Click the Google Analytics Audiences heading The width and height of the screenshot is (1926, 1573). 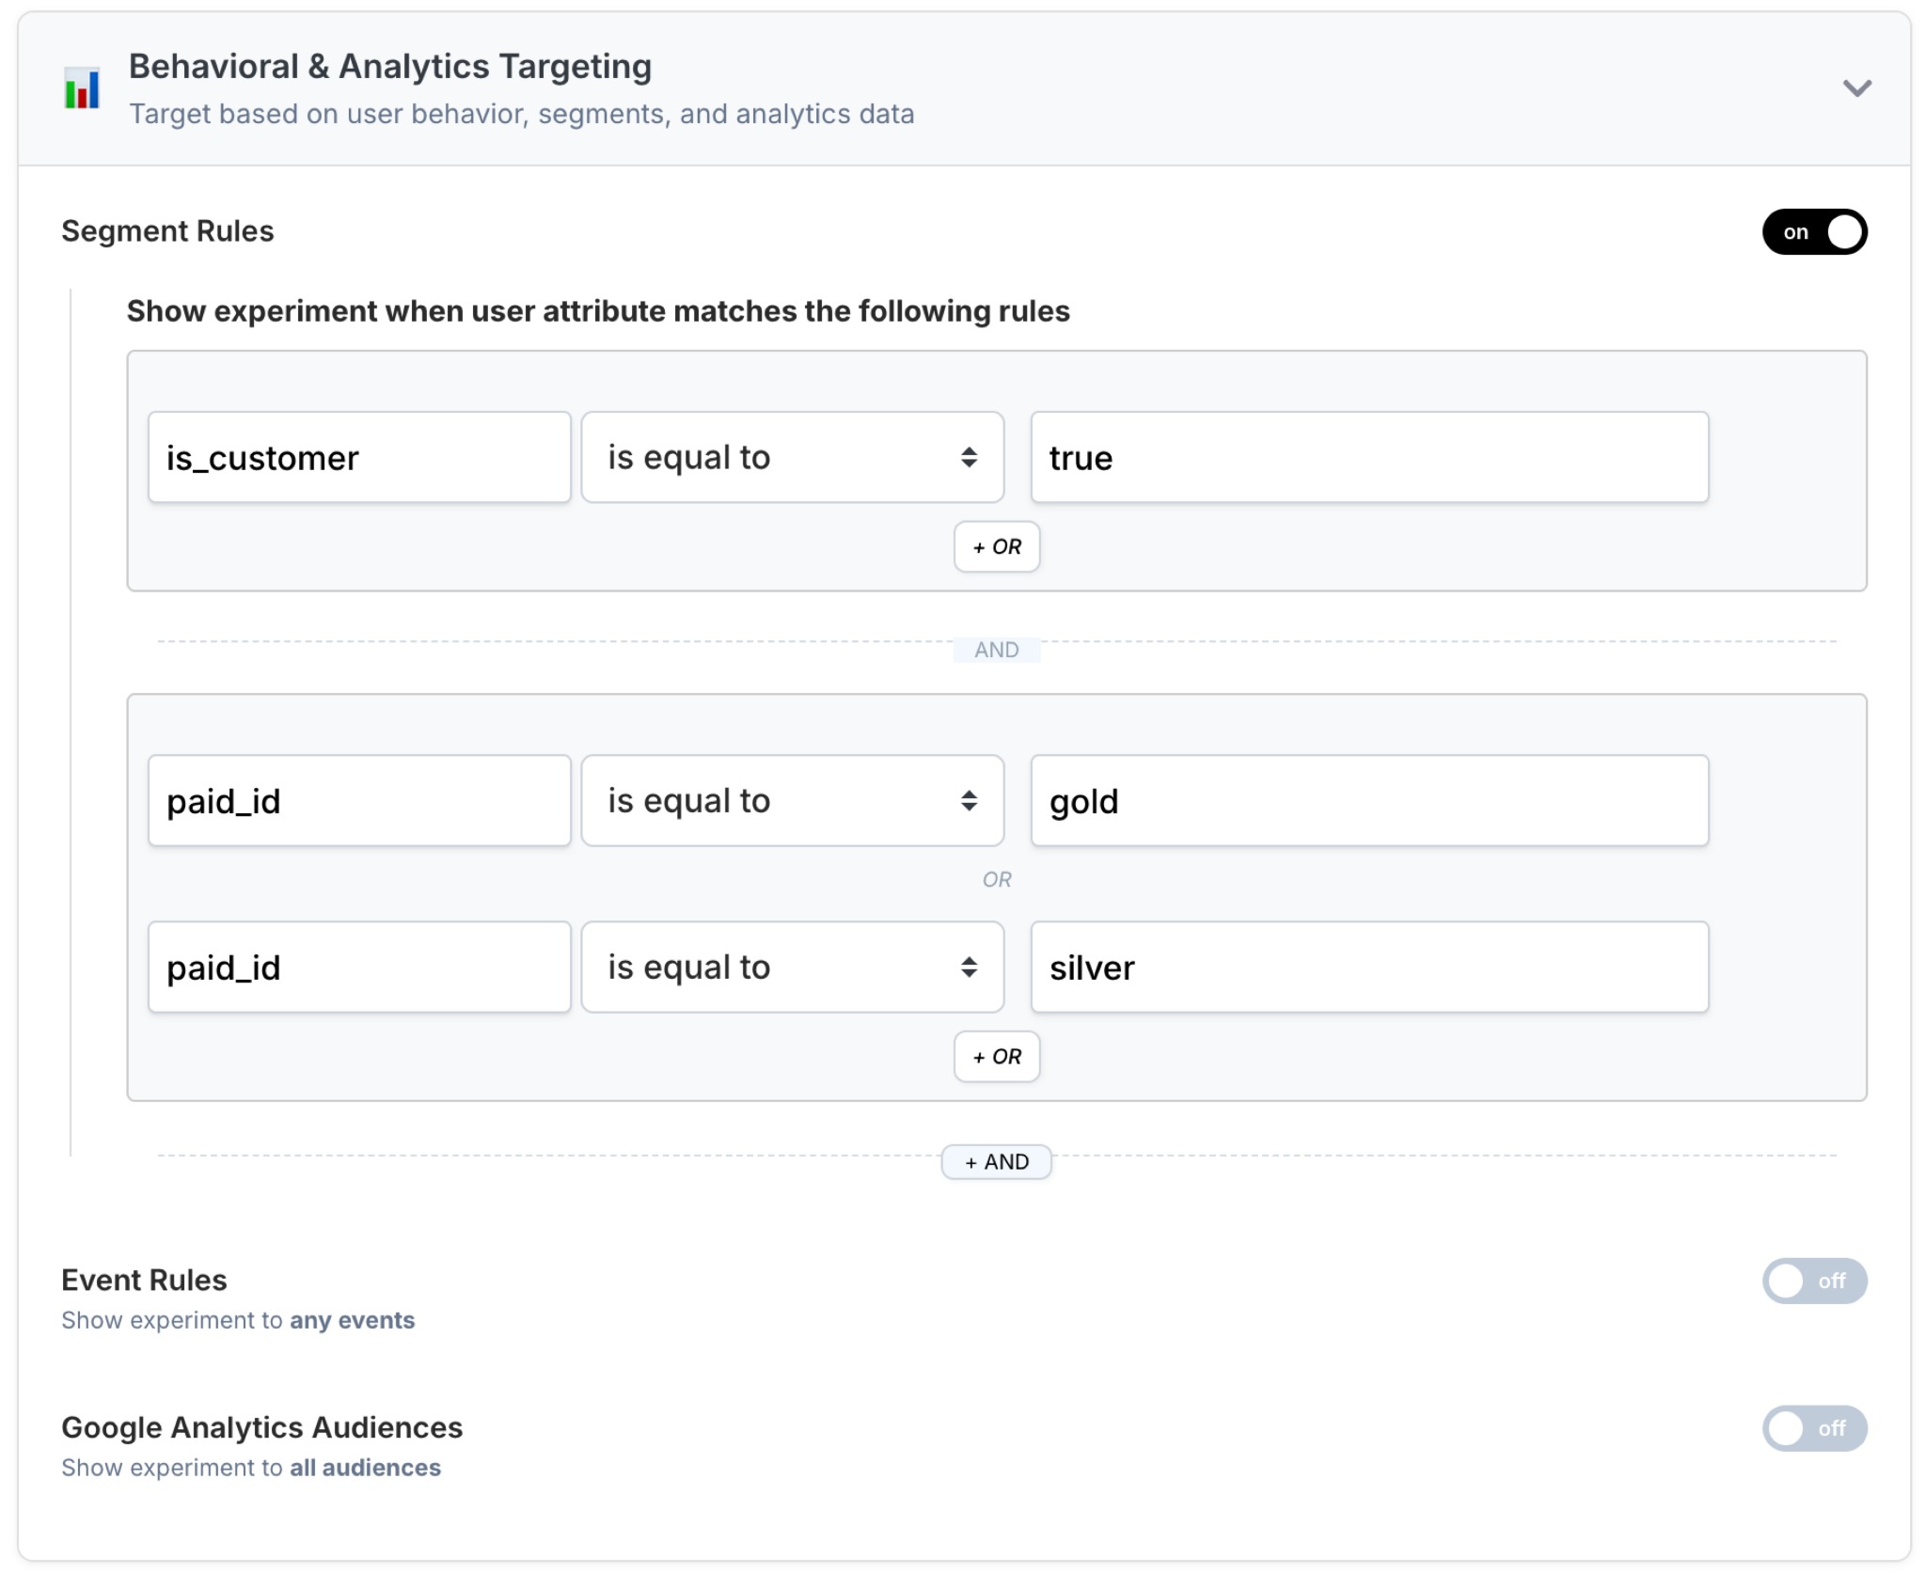click(x=261, y=1427)
